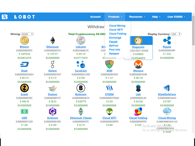Expand the Resources menu

(137, 17)
